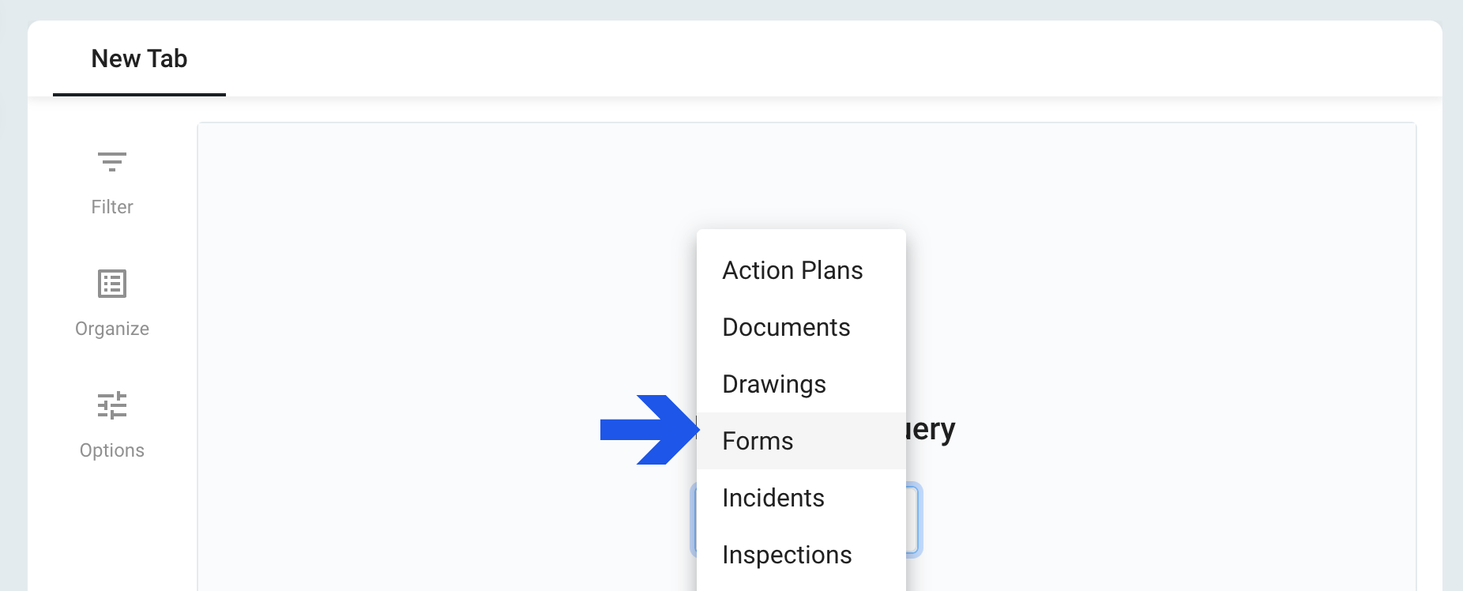
Task: Click empty space in the tab bar
Action: click(x=790, y=59)
